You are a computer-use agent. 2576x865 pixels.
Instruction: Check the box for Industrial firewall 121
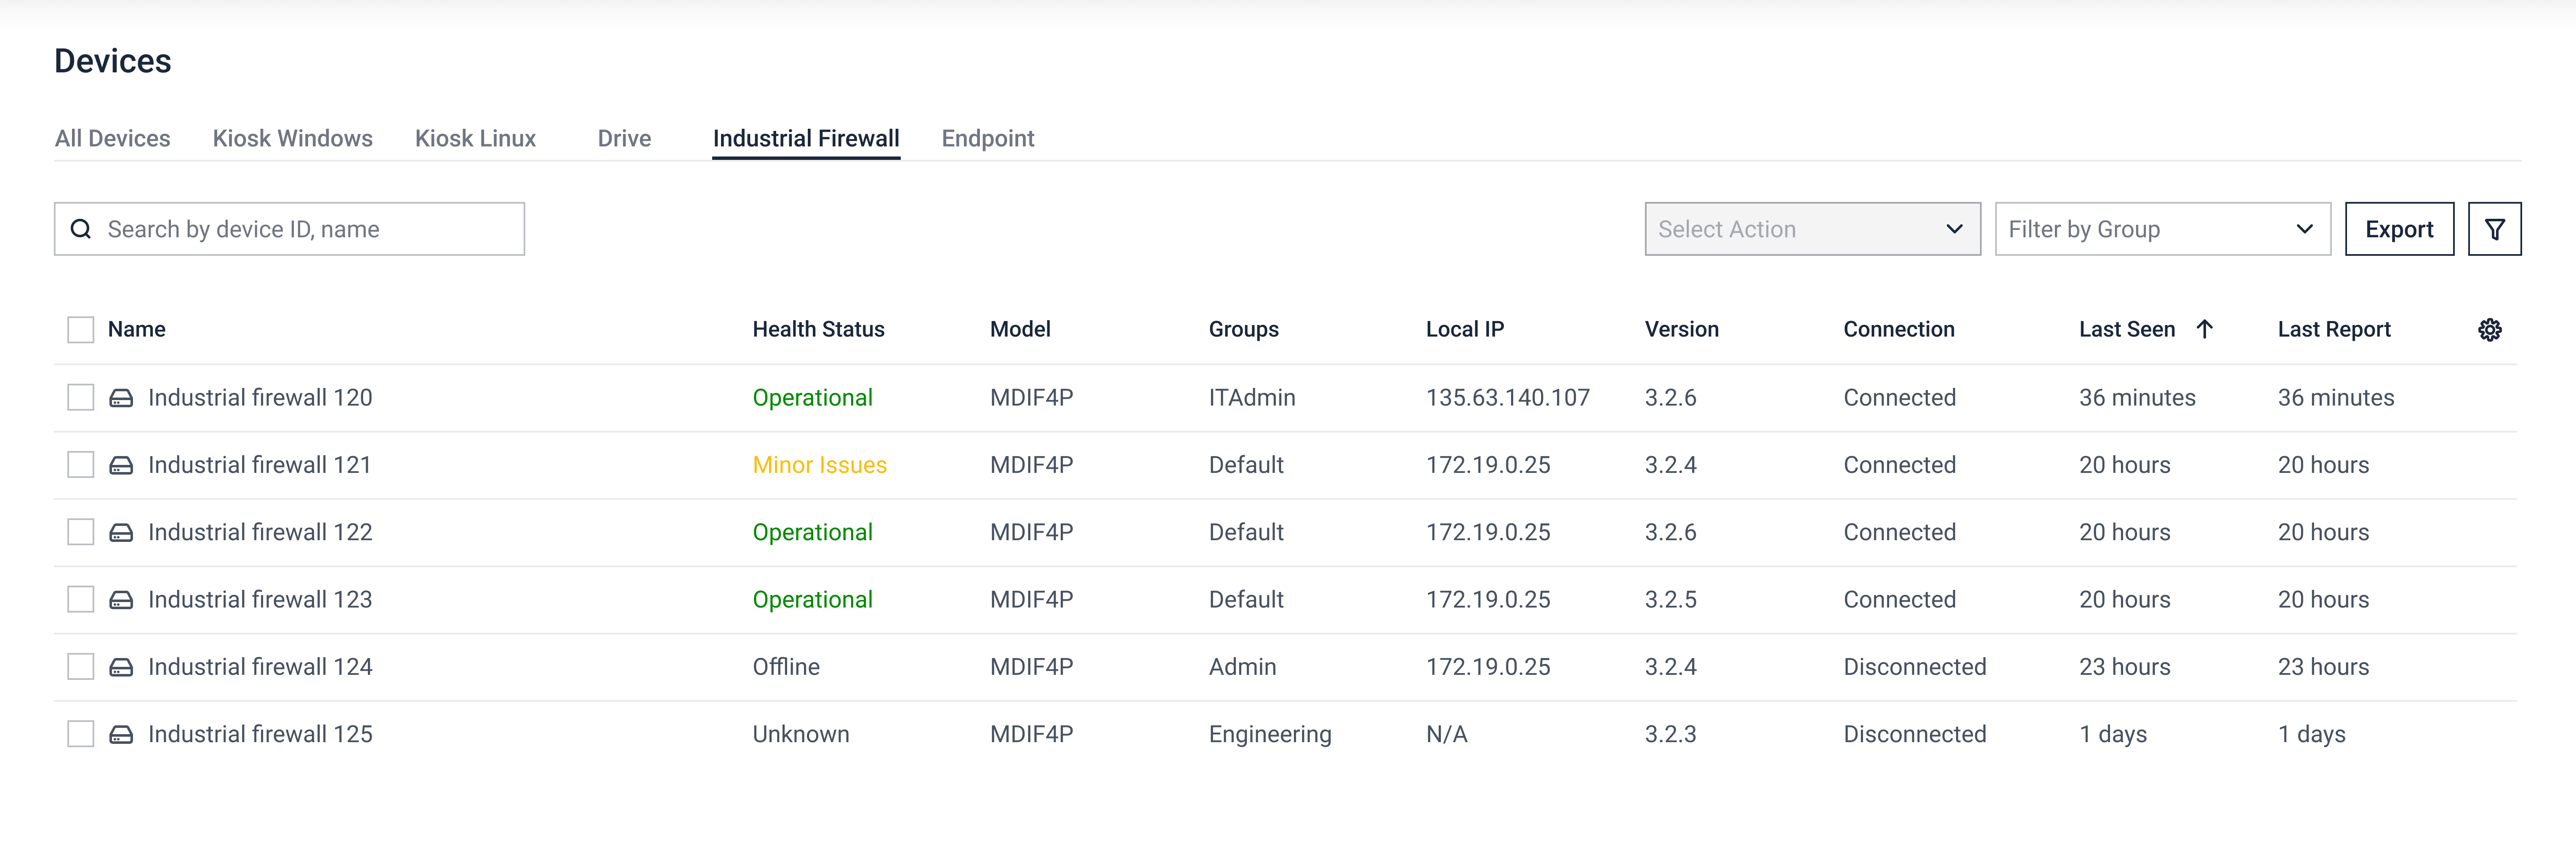(81, 465)
